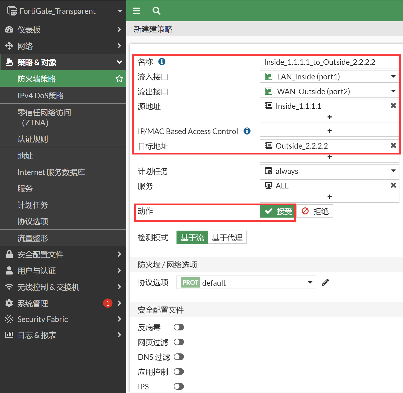Click the info icon next to 名称
Viewport: 403px width, 393px height.
[x=162, y=62]
